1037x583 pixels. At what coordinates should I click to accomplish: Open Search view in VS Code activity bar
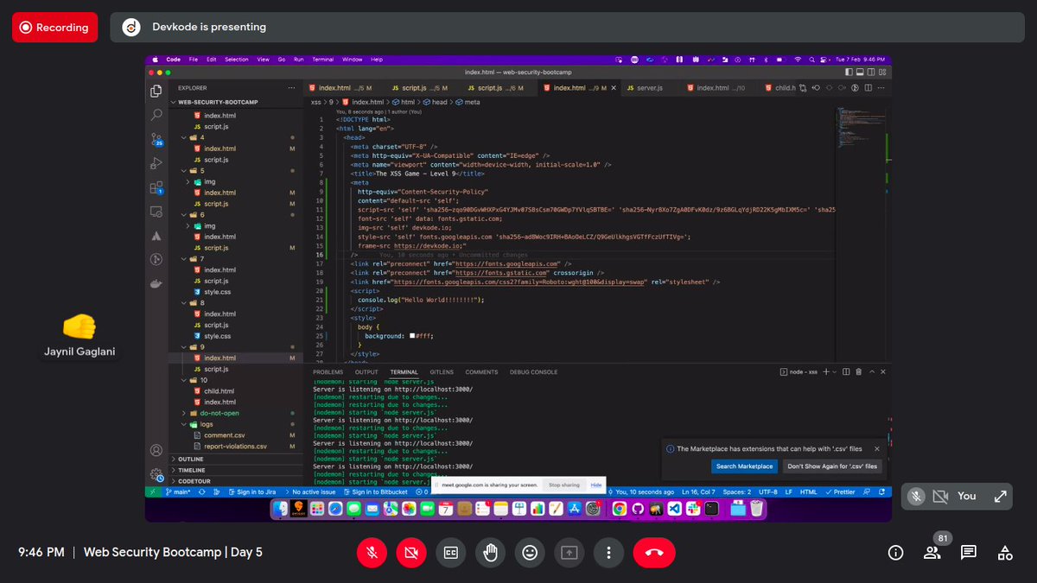coord(156,115)
